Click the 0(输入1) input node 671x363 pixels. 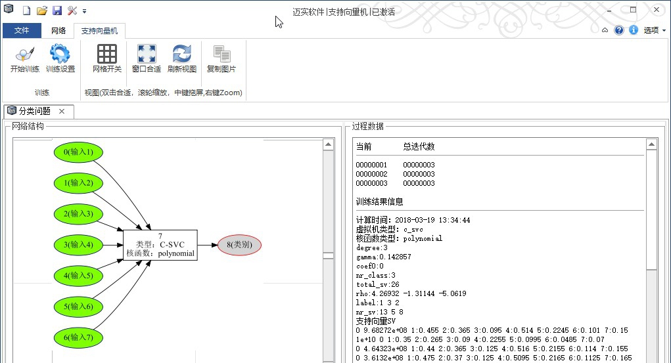coord(78,152)
